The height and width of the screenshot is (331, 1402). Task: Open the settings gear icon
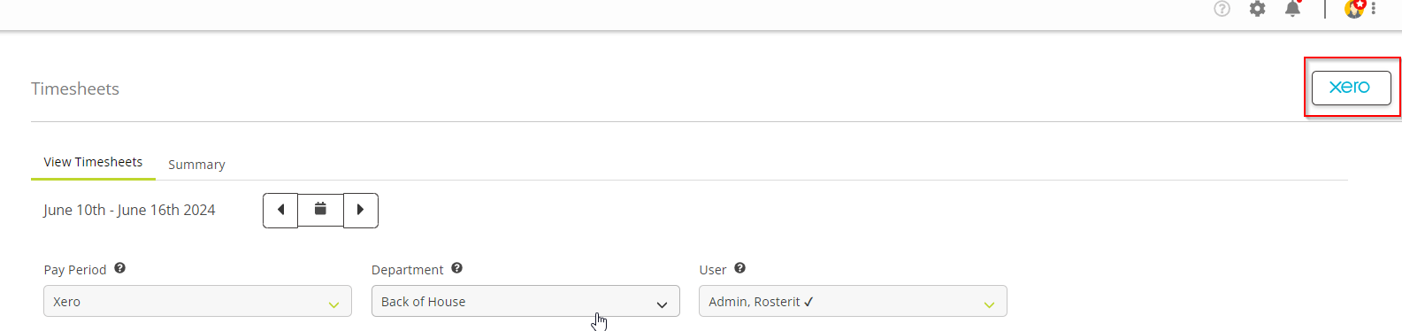(x=1257, y=9)
